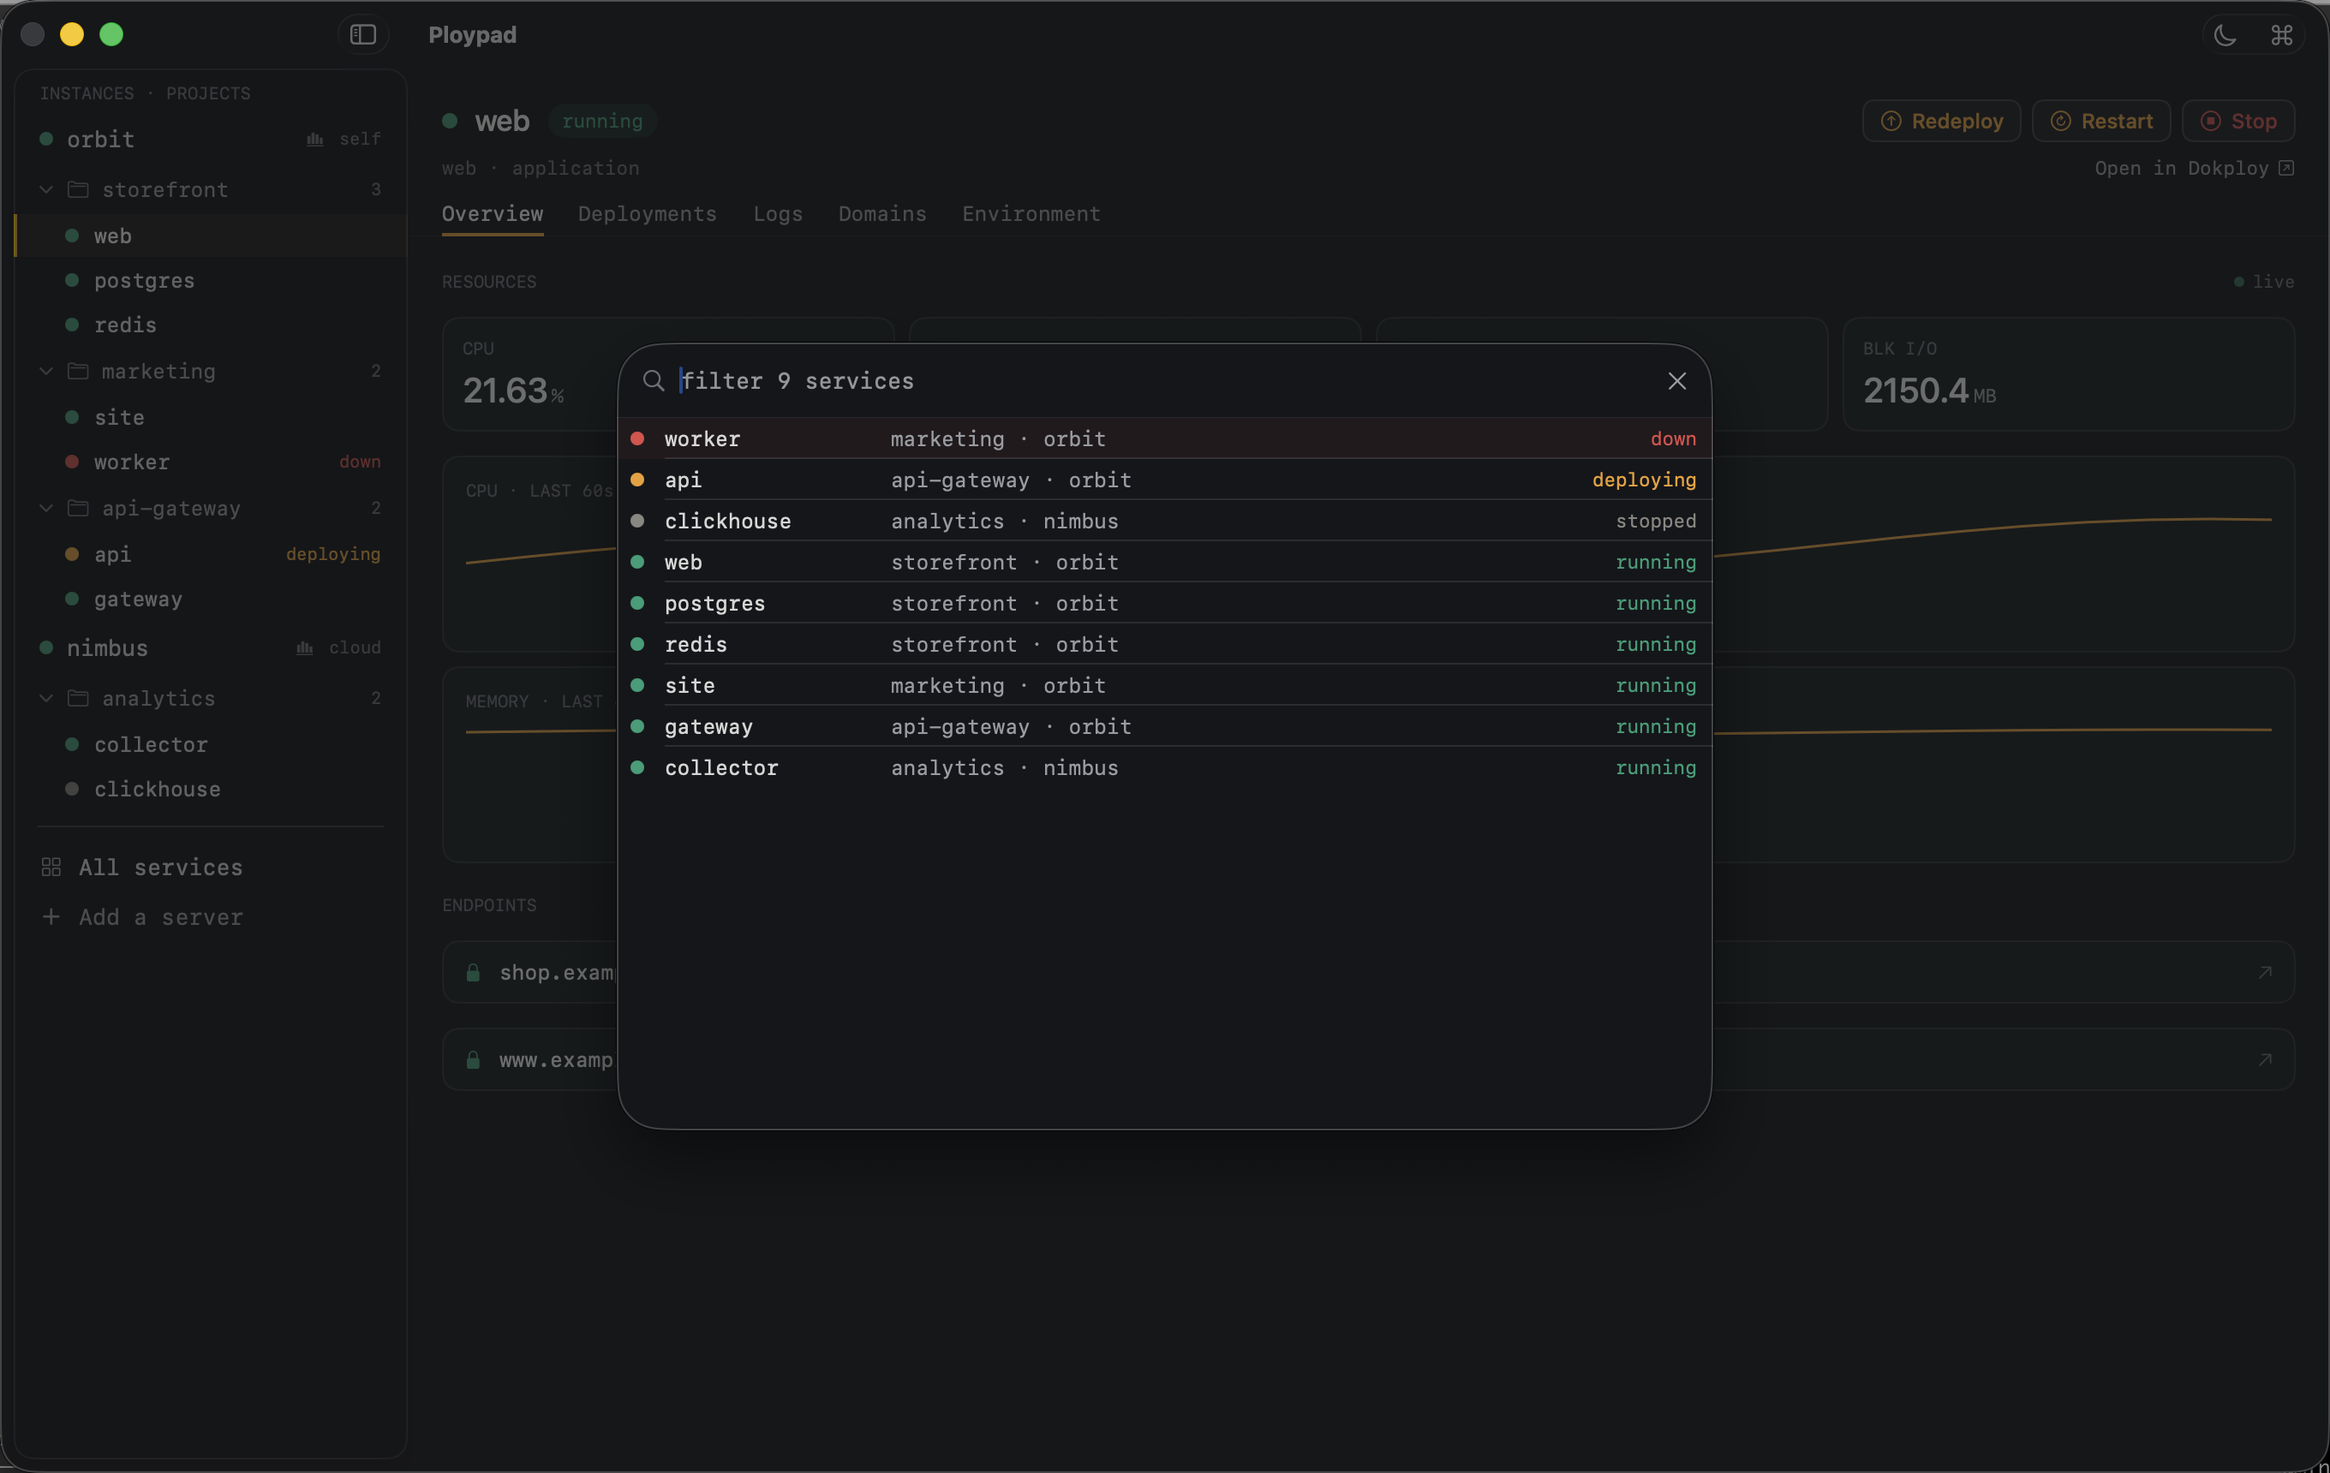The width and height of the screenshot is (2330, 1473).
Task: Select worker service row in results
Action: pos(1165,438)
